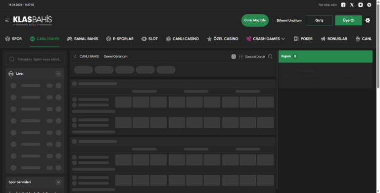This screenshot has height=193, width=380.
Task: Click the Üye Ol register button
Action: tap(348, 20)
